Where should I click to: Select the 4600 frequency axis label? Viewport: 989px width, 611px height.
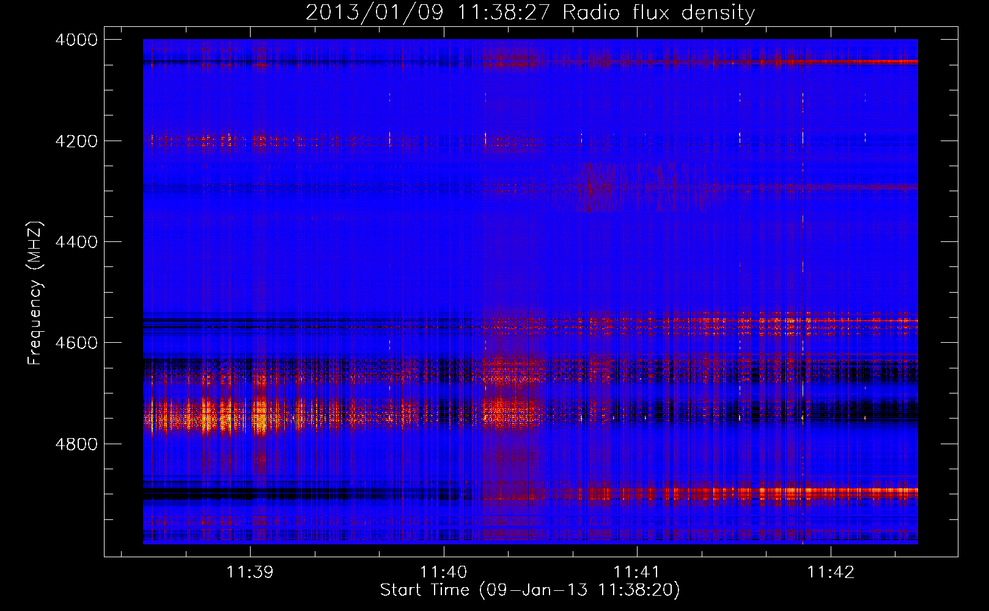pyautogui.click(x=76, y=343)
